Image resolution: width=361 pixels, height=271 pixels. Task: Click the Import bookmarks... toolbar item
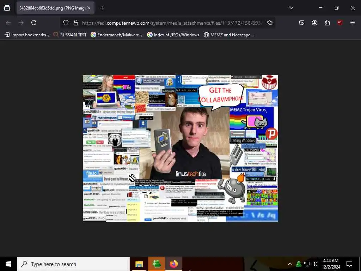click(27, 35)
